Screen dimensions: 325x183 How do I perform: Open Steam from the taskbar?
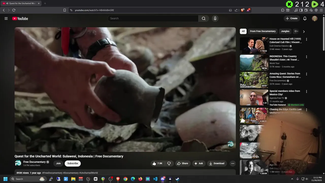(x=177, y=179)
